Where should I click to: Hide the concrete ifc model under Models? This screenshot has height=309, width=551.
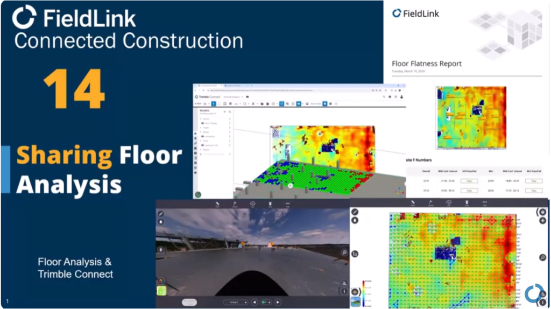(x=202, y=136)
